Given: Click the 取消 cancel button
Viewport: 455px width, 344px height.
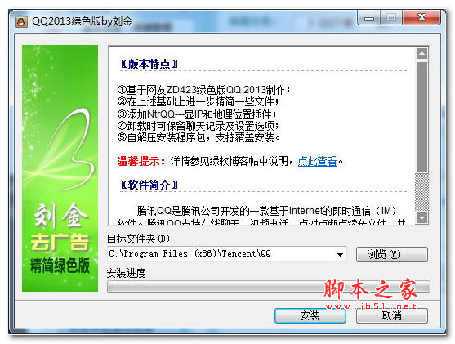Looking at the screenshot, I should pos(392,315).
